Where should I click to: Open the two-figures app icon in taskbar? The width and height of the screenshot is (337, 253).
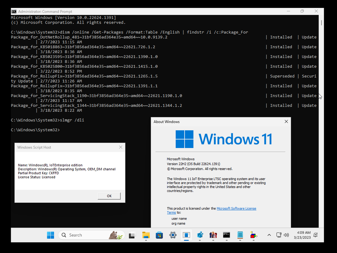[x=213, y=235]
